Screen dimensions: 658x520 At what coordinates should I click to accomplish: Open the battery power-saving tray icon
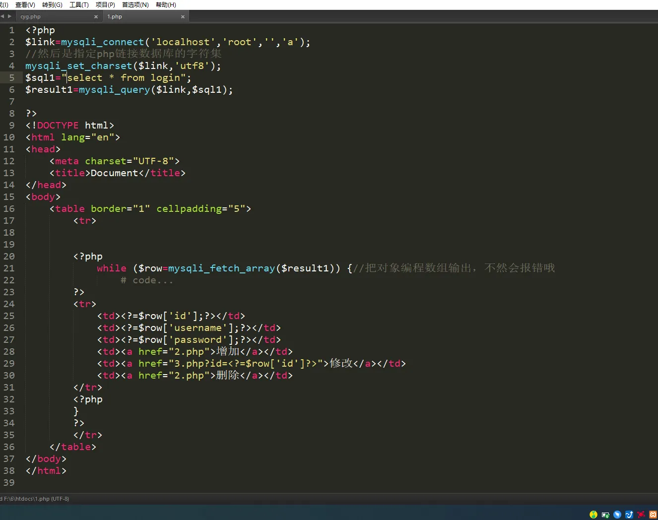(605, 515)
